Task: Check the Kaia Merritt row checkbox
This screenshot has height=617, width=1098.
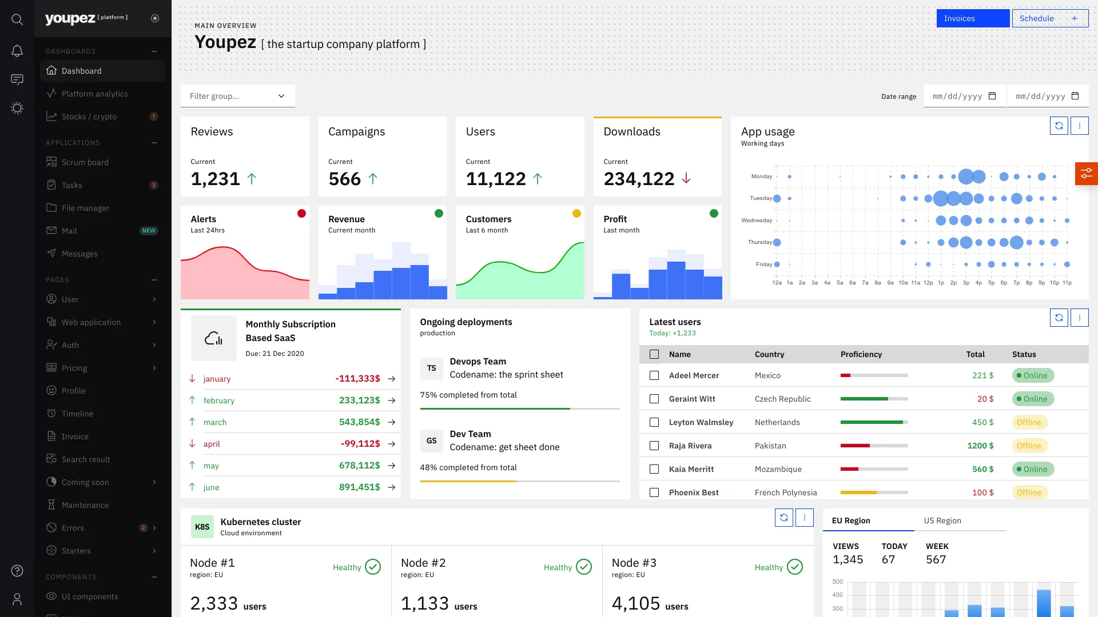Action: 654,469
